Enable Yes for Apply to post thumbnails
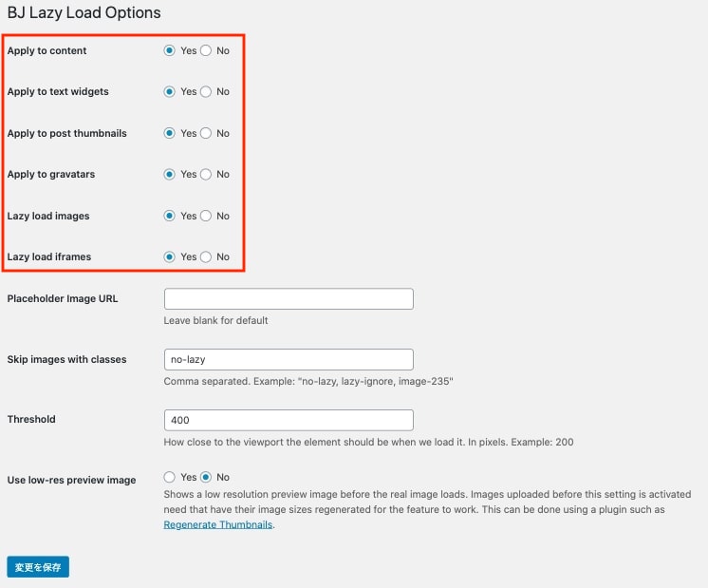708x588 pixels. coord(170,133)
